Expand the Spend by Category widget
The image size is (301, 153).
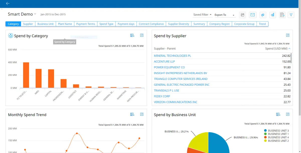[142, 35]
